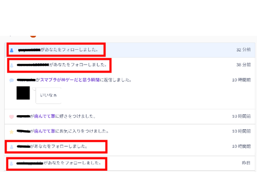257x192 pixels.
Task: Click the person icon on the 昨日 follow notification
Action: coord(12,164)
